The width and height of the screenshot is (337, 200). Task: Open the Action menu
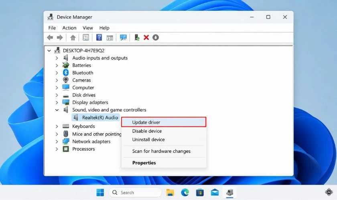tap(69, 28)
